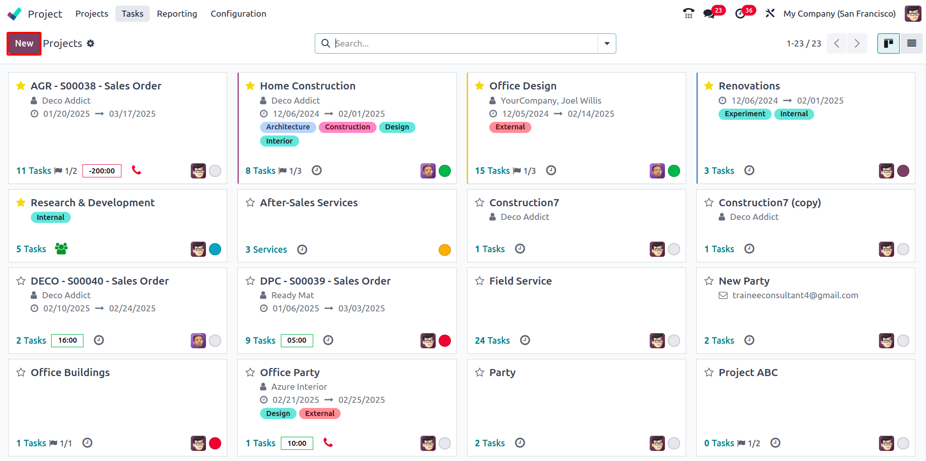Click the Architecture tag on Home Construction
Viewport: 926px width, 461px height.
[288, 127]
